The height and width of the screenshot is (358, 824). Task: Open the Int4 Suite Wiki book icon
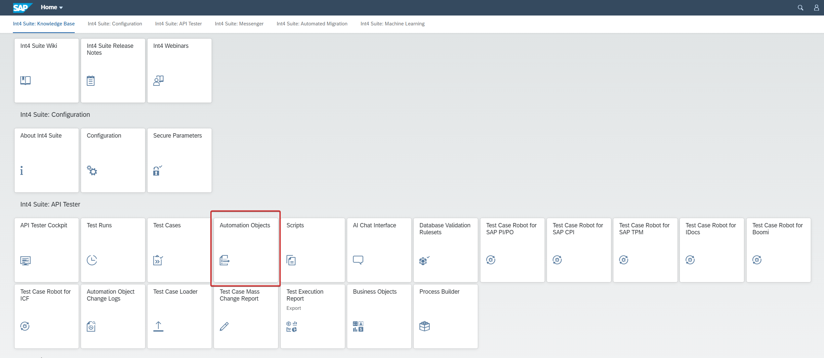25,81
